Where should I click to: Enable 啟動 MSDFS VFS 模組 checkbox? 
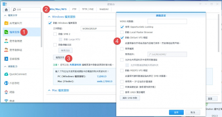coord(122,71)
